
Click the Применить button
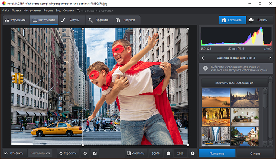217,153
